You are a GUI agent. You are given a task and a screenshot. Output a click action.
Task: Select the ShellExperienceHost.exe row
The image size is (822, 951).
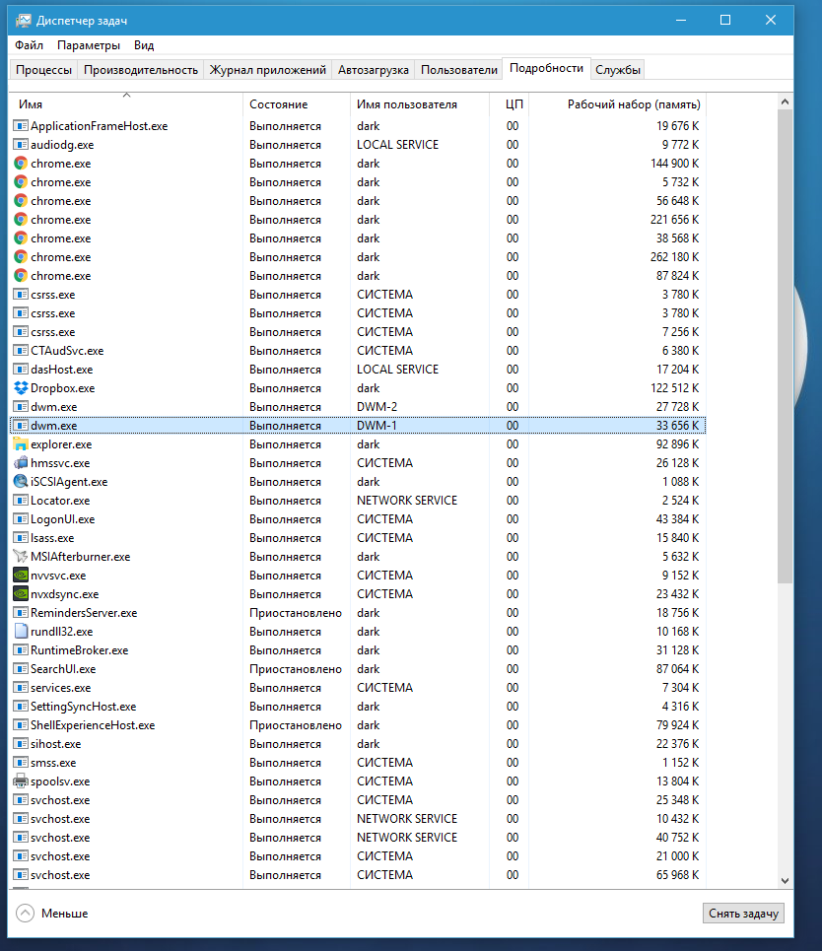click(x=358, y=725)
